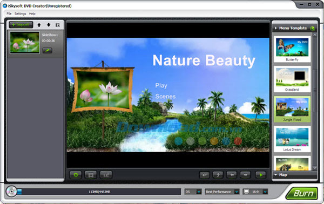The height and width of the screenshot is (204, 324).
Task: Select the Jungle Wood menu template
Action: pyautogui.click(x=292, y=109)
